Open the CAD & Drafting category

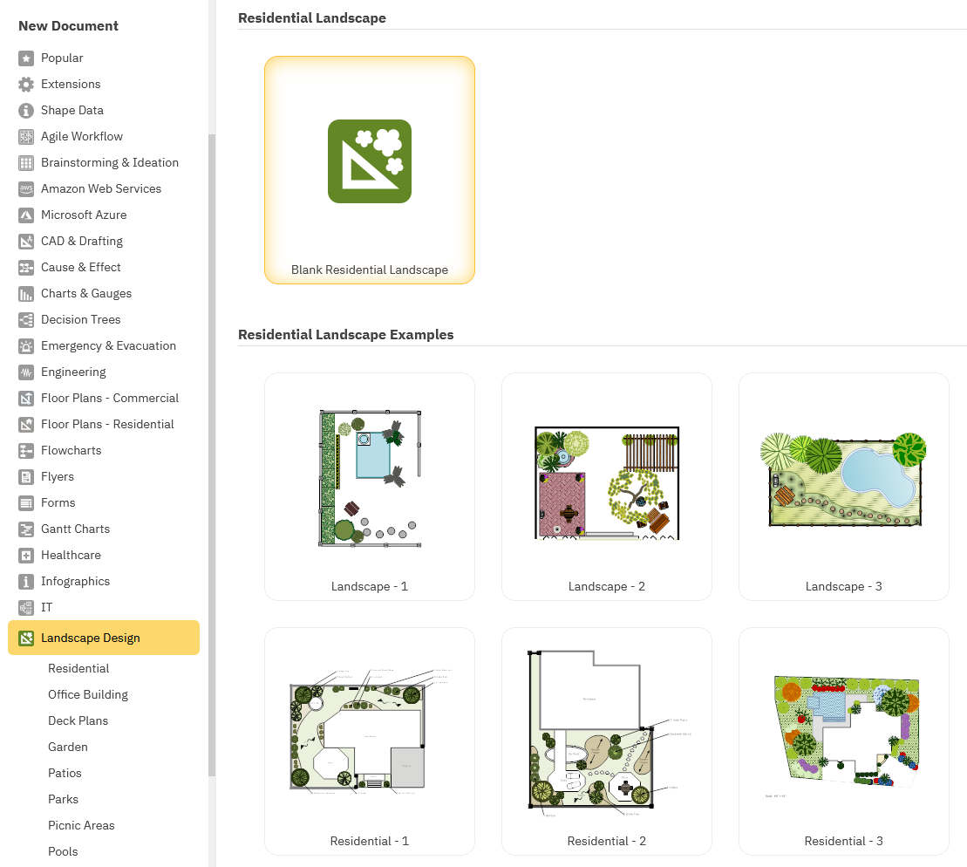[82, 242]
